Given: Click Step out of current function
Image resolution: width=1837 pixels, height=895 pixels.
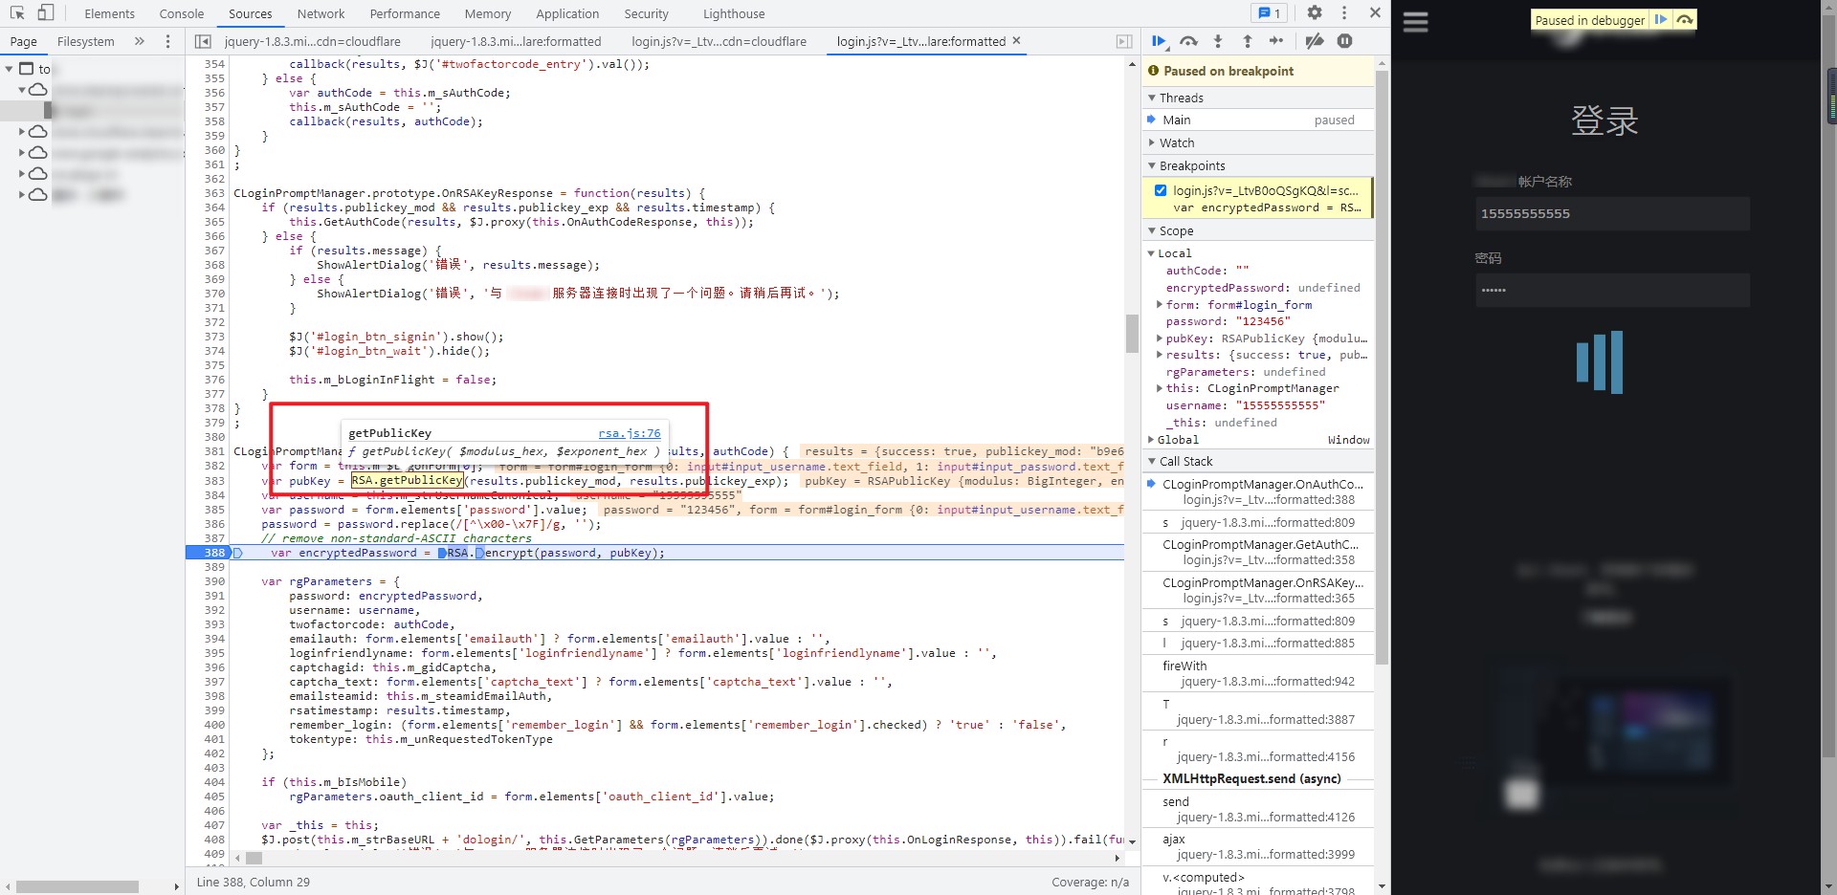Looking at the screenshot, I should (x=1247, y=41).
